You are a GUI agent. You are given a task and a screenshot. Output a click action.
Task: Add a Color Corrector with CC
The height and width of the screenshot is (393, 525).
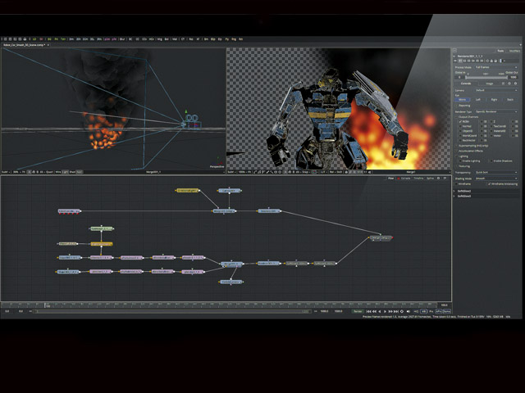(x=138, y=39)
